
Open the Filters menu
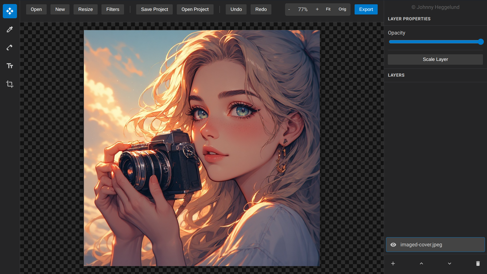click(112, 9)
